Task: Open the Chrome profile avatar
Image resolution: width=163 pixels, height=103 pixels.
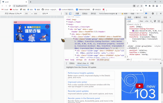Action: [x=157, y=6]
